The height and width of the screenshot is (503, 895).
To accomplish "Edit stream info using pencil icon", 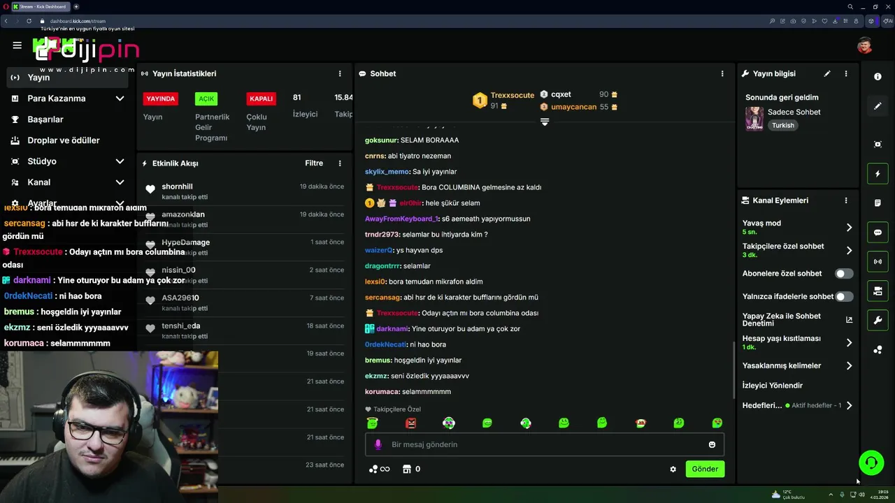I will [827, 73].
